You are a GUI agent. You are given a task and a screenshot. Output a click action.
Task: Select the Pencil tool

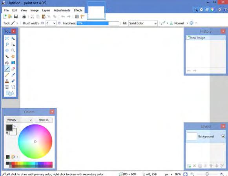click(7, 75)
